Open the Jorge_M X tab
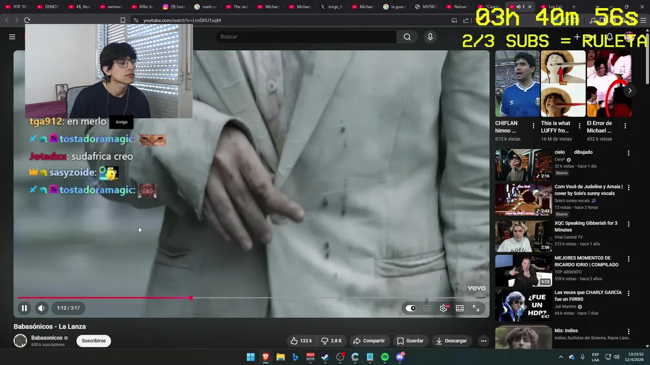The width and height of the screenshot is (650, 365). coord(331,7)
